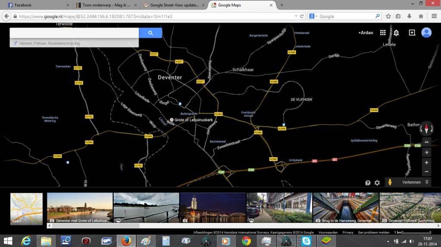Select the Google Maps tab
The width and height of the screenshot is (441, 247).
241,5
